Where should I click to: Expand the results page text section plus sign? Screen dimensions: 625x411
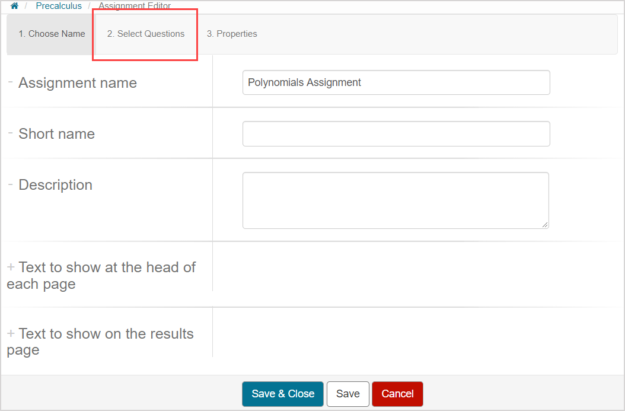11,334
